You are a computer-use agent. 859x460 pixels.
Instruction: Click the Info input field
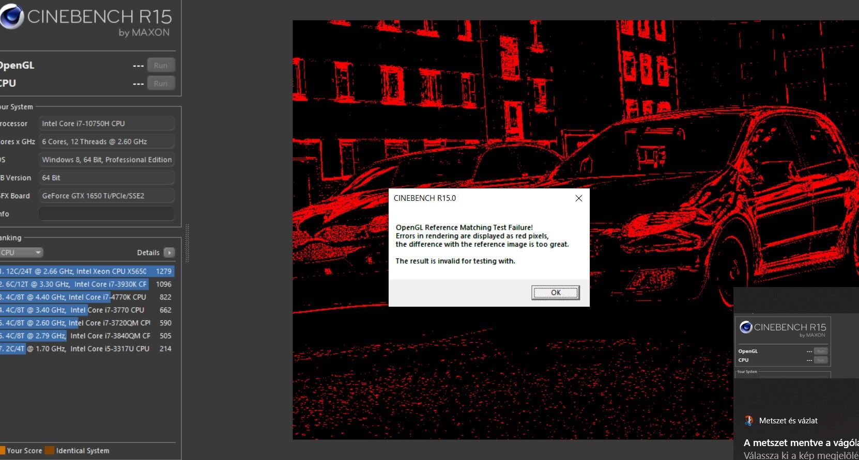coord(106,214)
